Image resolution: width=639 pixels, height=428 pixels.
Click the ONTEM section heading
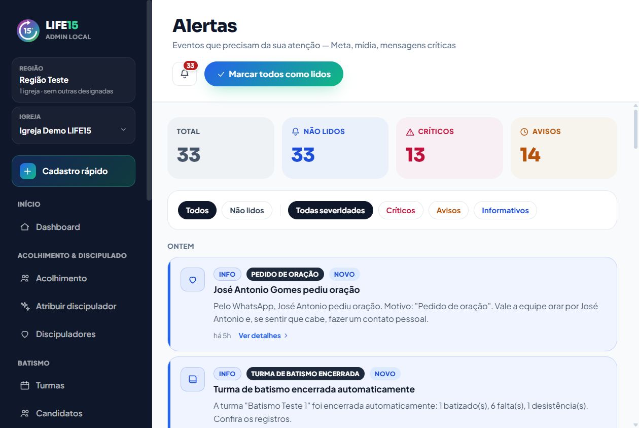tap(181, 246)
